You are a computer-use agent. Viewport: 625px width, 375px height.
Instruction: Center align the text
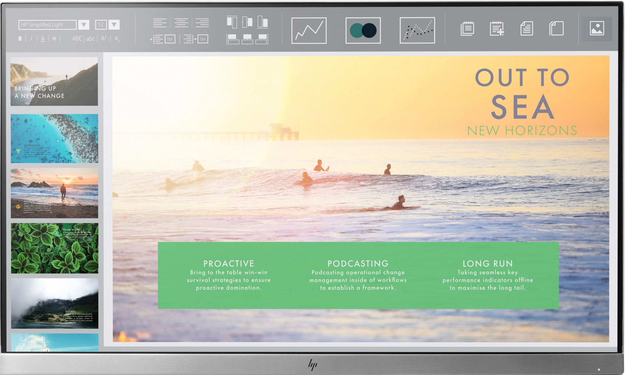coord(181,23)
